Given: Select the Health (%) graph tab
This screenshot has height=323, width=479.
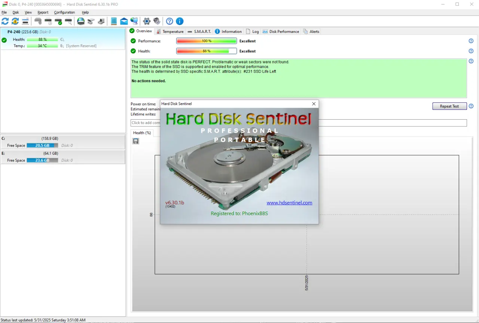Looking at the screenshot, I should (142, 133).
